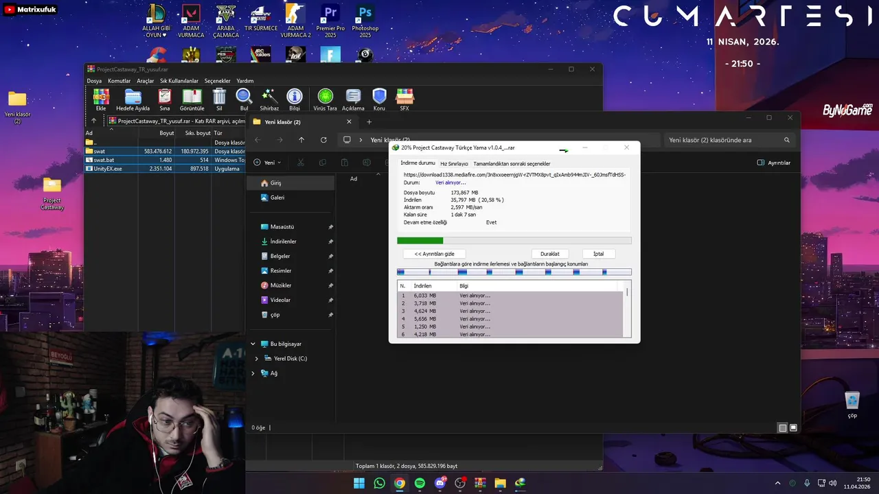This screenshot has height=494, width=879.
Task: Expand Bu bilgisayar tree node
Action: tap(253, 344)
